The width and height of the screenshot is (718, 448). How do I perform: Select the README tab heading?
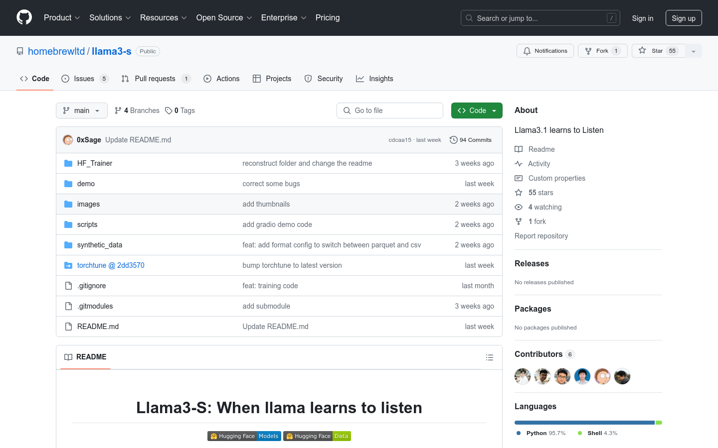(85, 357)
